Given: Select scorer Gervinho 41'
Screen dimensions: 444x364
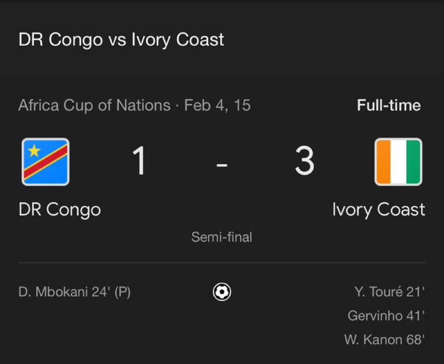Looking at the screenshot, I should coord(386,315).
